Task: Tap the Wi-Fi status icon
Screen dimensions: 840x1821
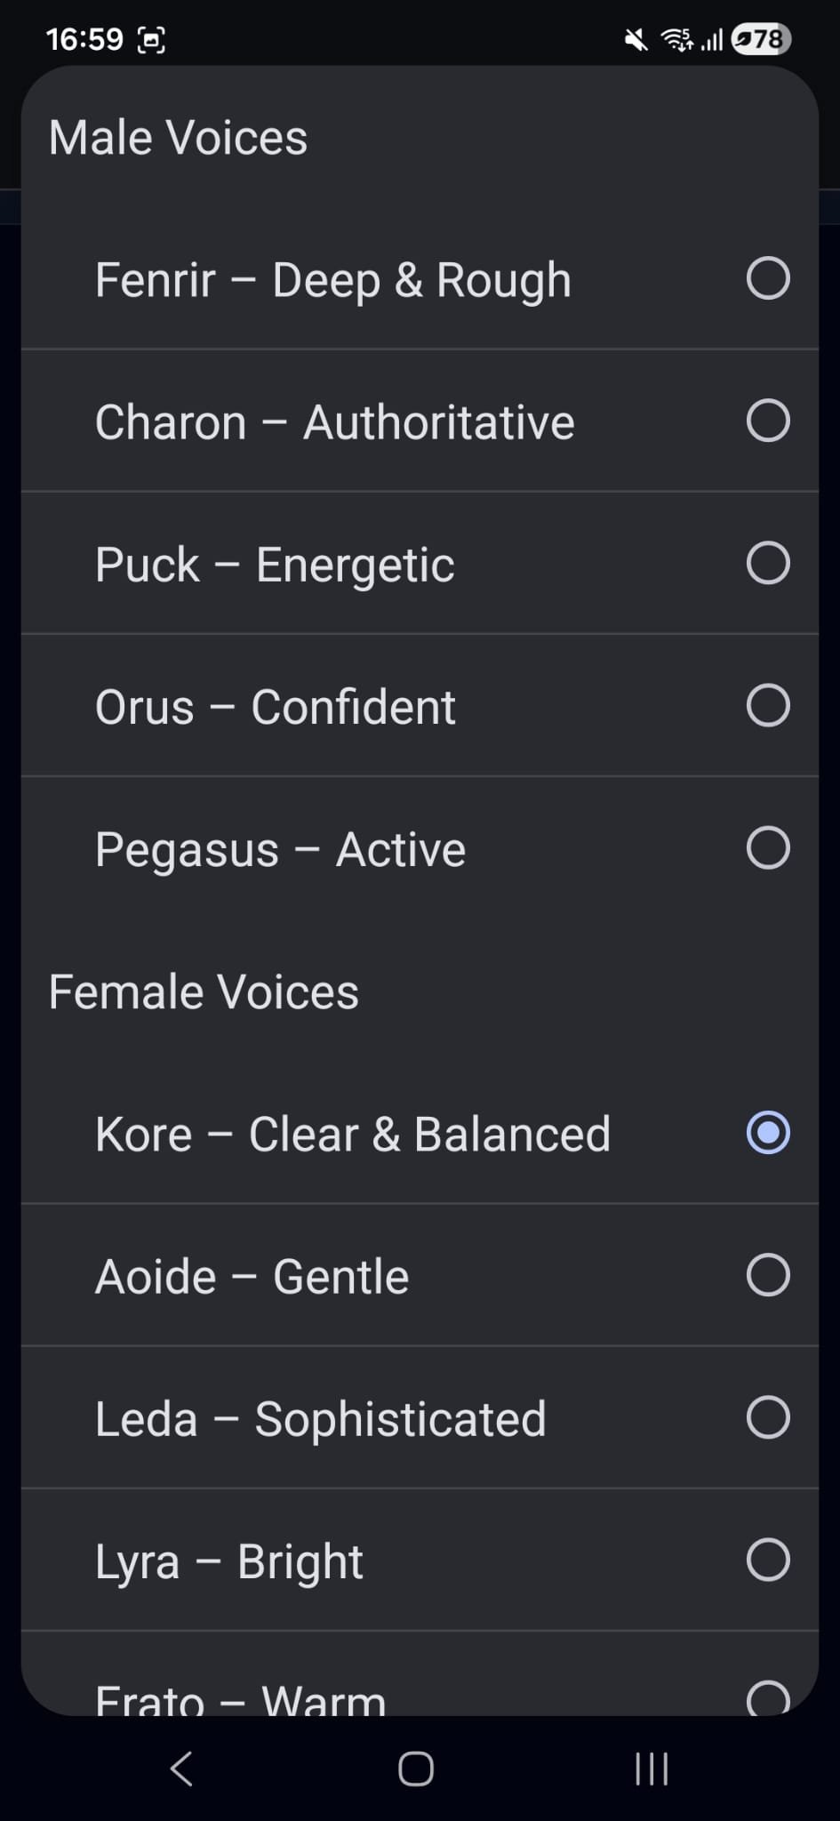Action: tap(677, 39)
